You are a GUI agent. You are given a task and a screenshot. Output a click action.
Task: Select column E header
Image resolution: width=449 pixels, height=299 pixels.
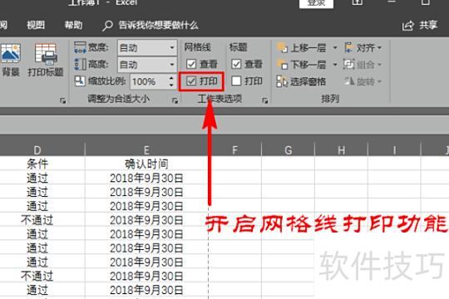point(146,150)
